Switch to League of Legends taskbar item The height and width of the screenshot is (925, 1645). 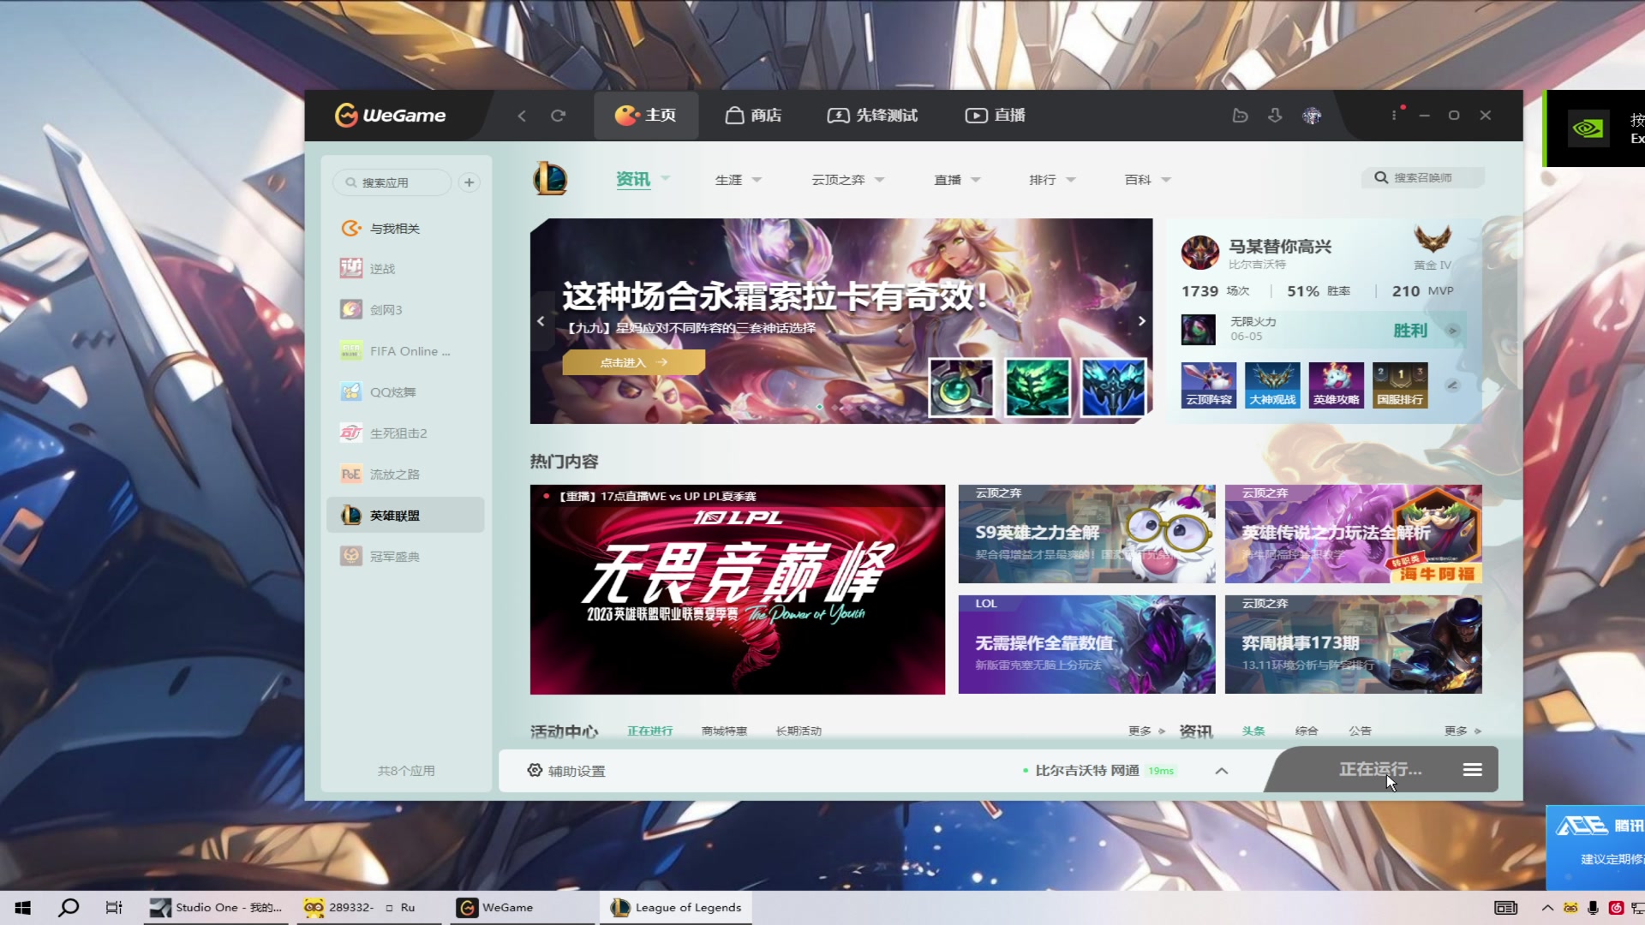click(676, 908)
